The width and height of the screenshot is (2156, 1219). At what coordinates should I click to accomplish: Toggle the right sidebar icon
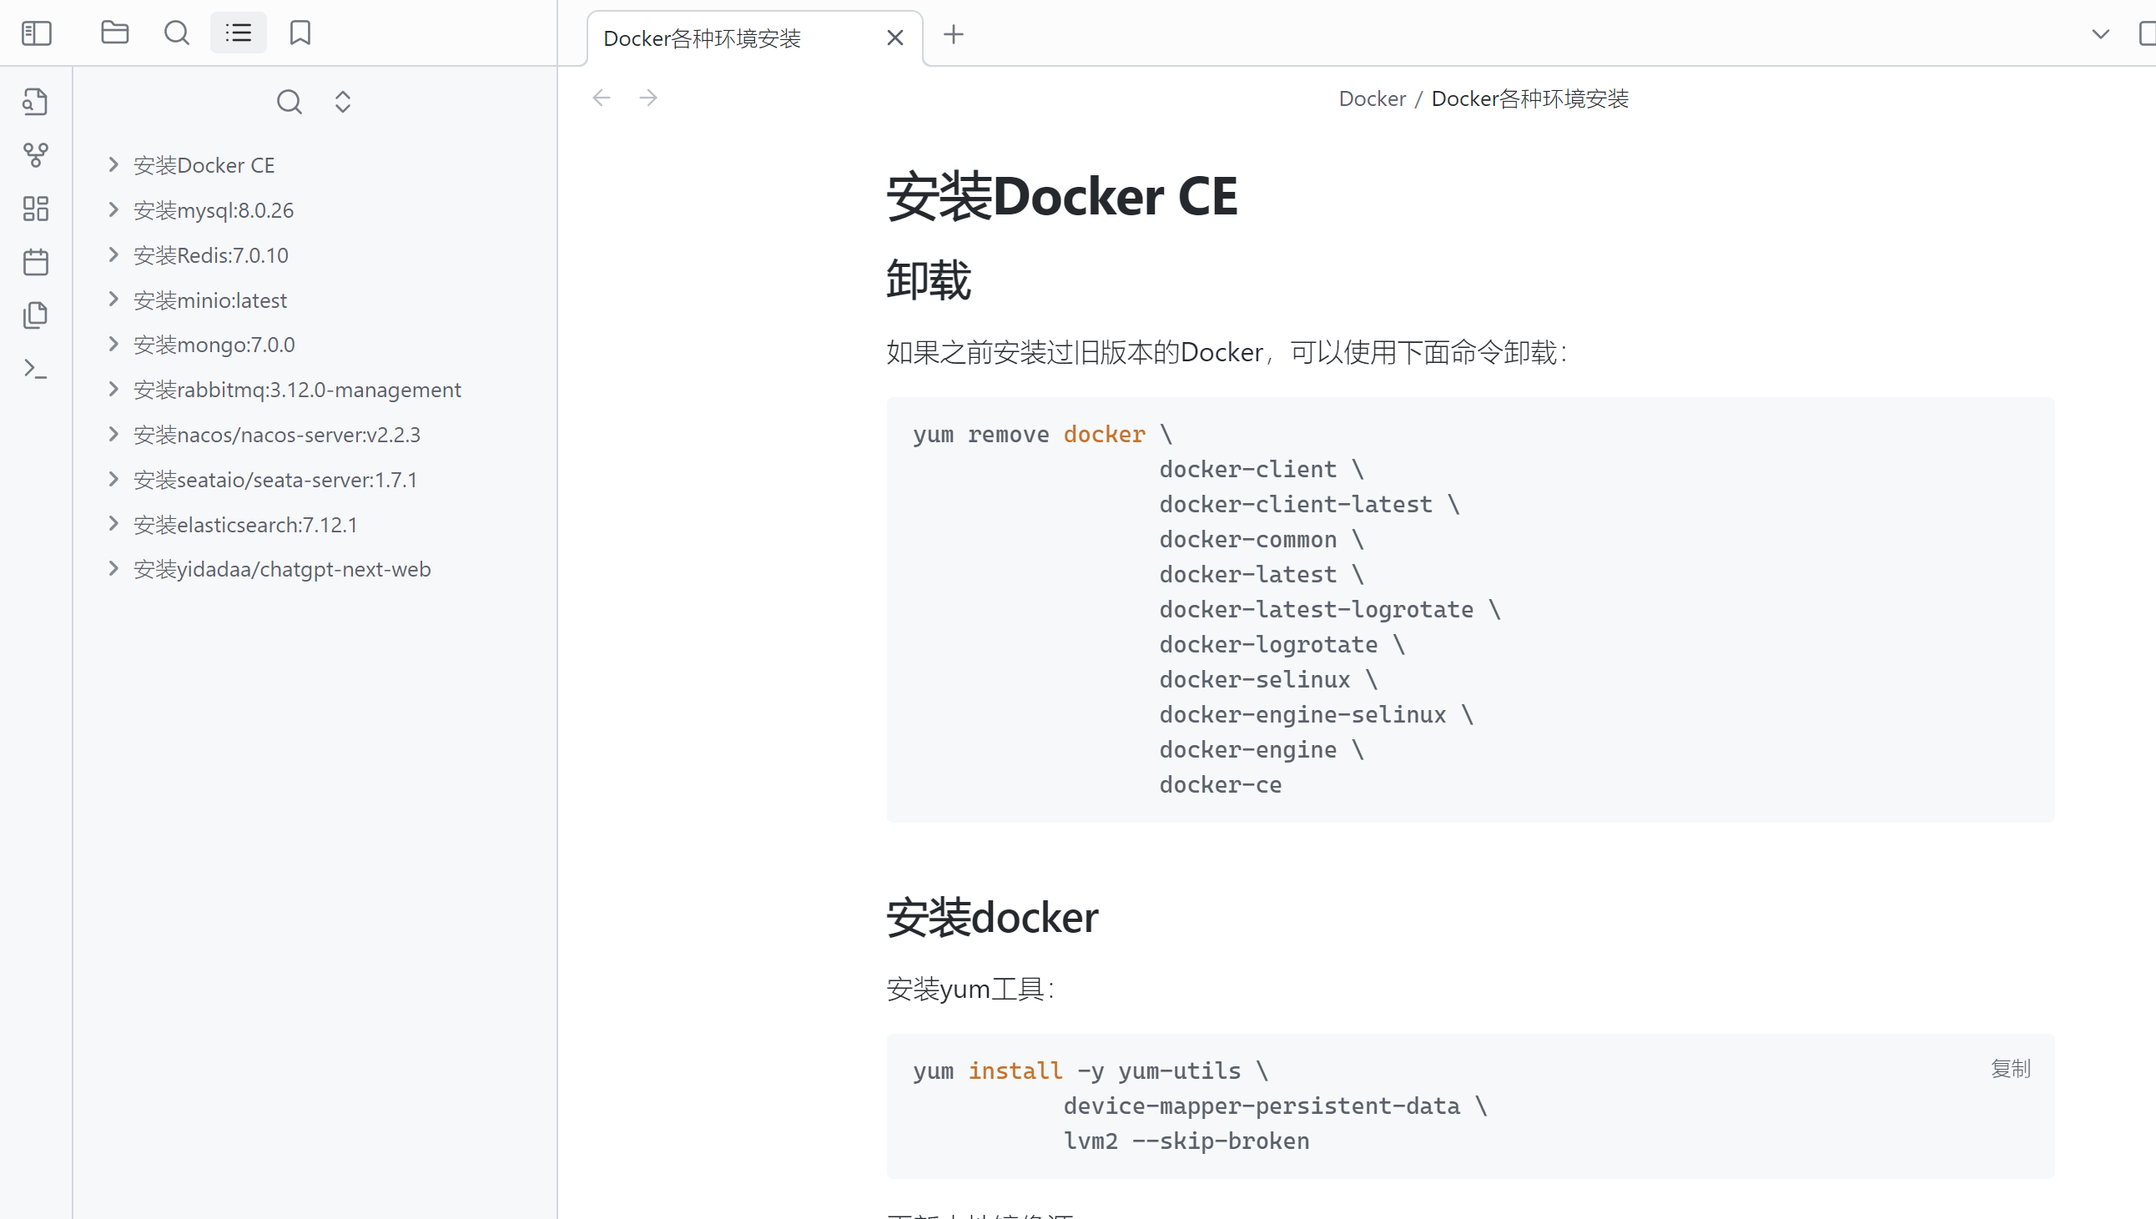coord(2146,34)
